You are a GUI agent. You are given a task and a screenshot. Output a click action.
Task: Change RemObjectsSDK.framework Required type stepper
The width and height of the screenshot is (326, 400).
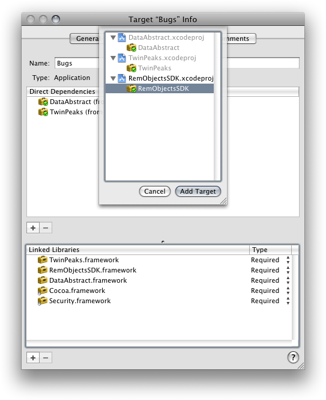point(288,270)
